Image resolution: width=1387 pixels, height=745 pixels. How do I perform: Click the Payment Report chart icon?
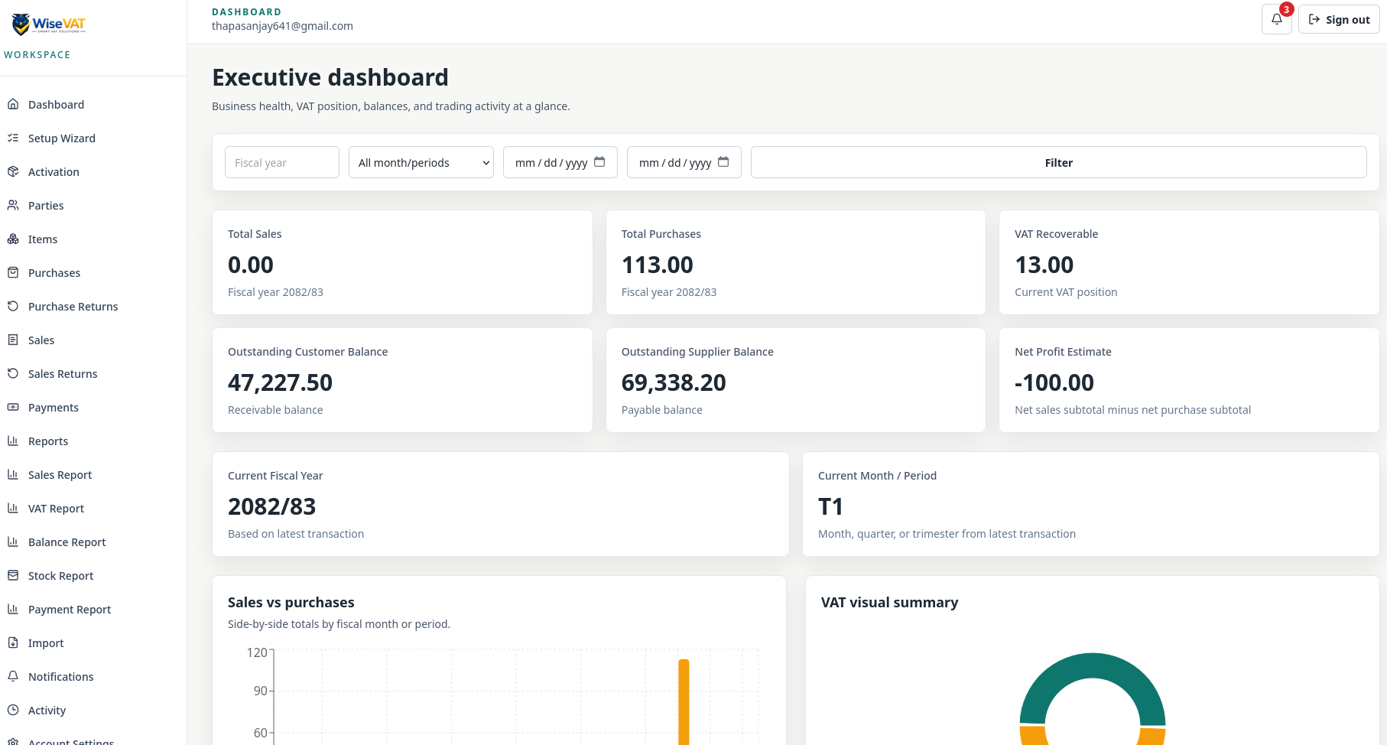click(13, 609)
